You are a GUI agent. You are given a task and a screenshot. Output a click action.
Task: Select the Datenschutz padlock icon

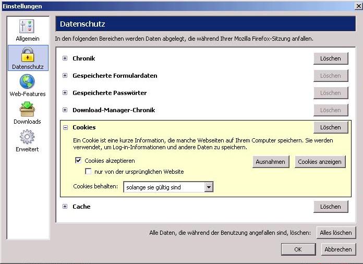click(27, 55)
